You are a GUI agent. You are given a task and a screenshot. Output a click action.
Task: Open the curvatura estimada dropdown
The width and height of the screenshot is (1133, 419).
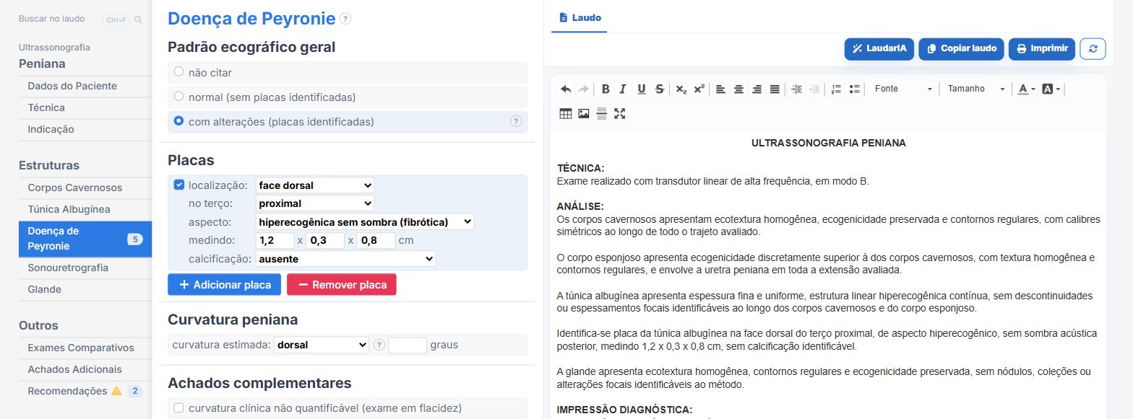coord(322,345)
